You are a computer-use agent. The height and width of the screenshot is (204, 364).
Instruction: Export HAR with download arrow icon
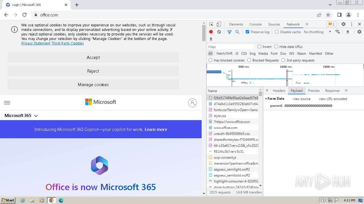coord(211,39)
